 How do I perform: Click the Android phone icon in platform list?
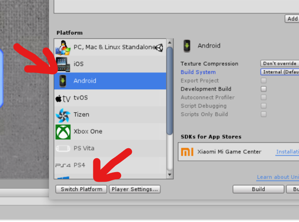62,81
